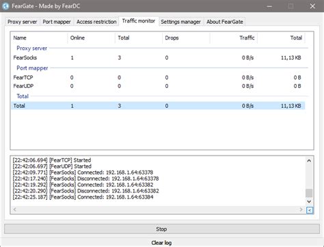Click the FearGate app icon in title bar
This screenshot has height=247, width=324.
coord(5,6)
